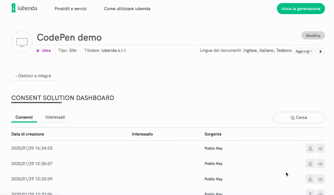View details eye icon for 16:24:03 consent
The image size is (334, 195).
point(320,148)
